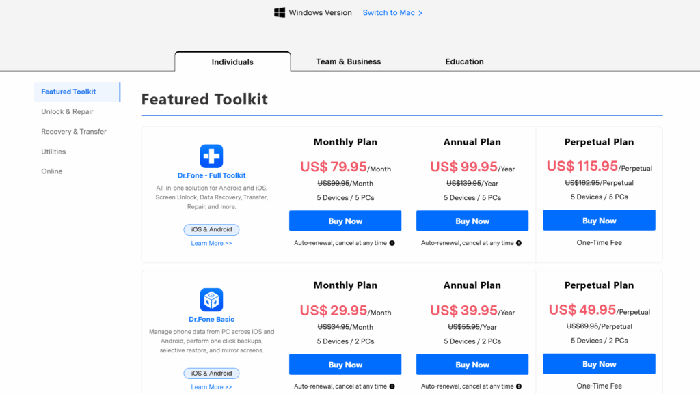Click the US$ 29.95 monthly price
Screen dimensions: 700x394
coord(333,310)
